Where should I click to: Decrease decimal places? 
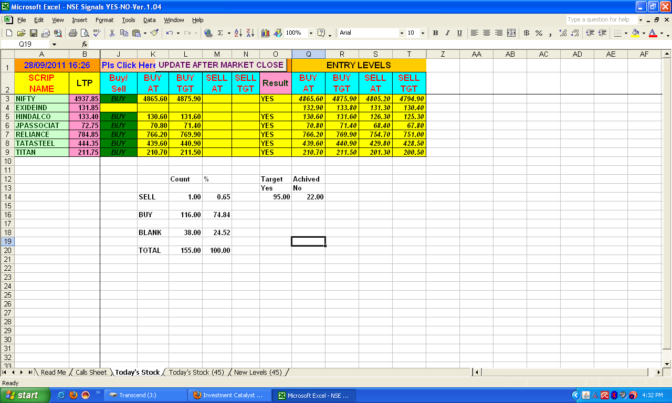pos(575,33)
